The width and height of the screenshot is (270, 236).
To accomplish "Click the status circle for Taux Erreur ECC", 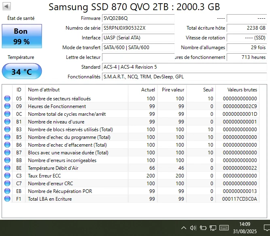I will [7, 175].
